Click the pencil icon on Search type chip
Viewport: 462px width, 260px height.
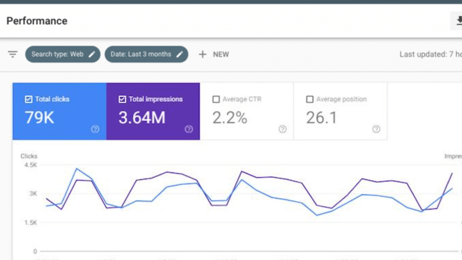[92, 55]
